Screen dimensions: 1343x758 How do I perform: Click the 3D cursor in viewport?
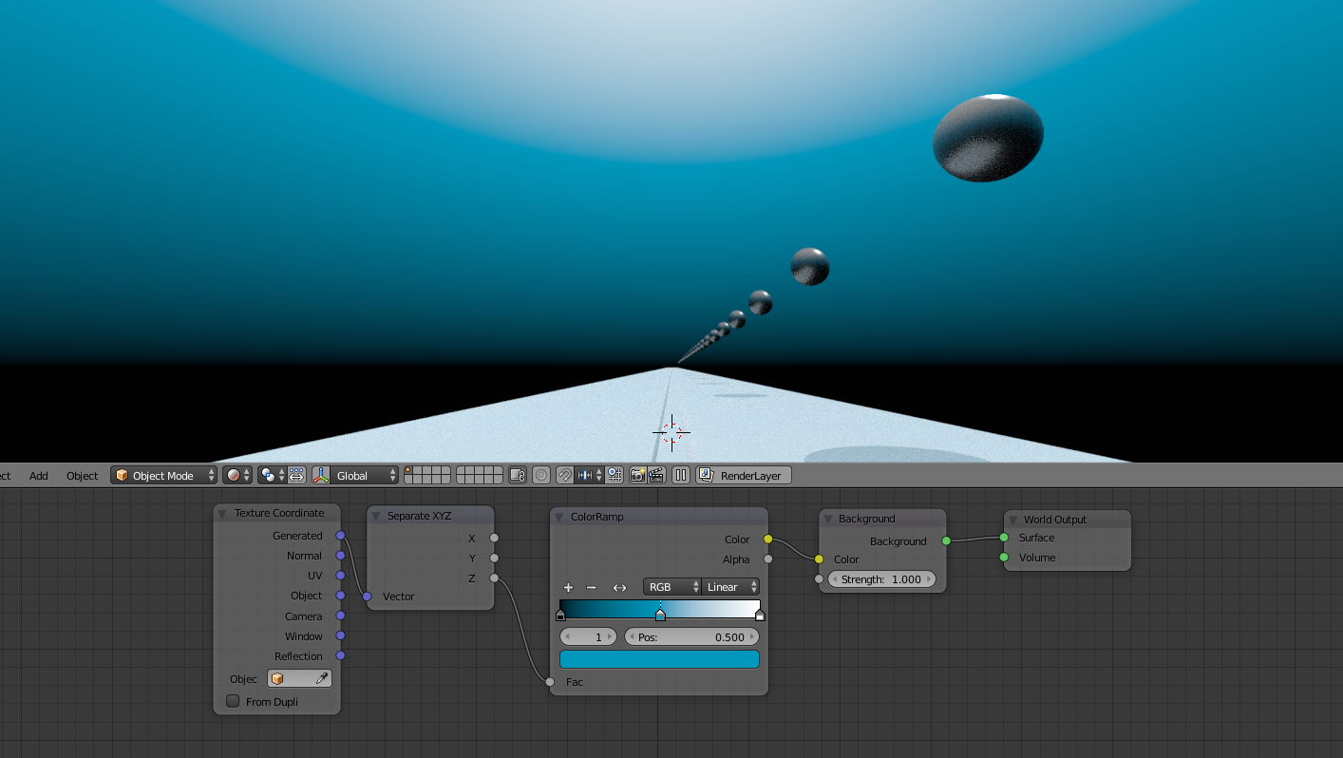coord(671,432)
